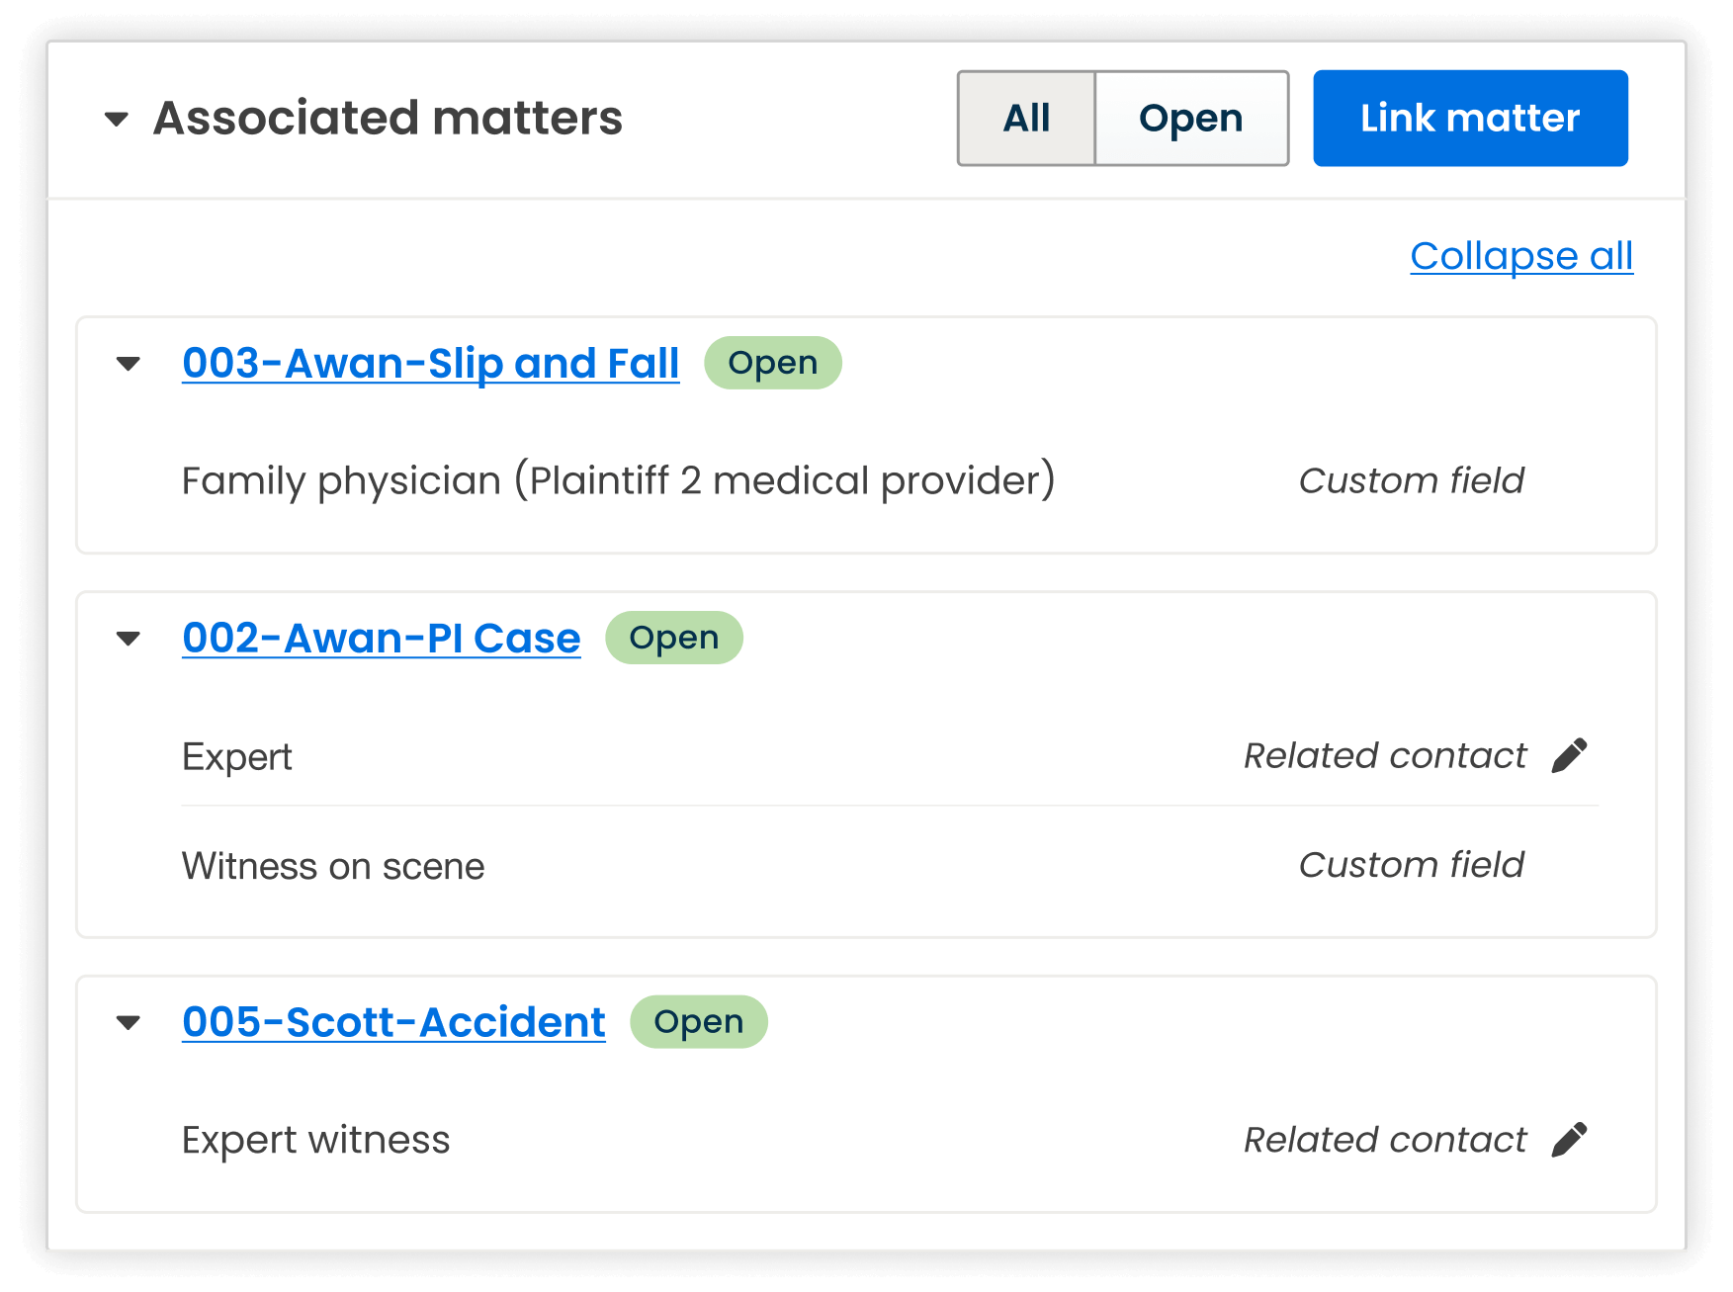
Task: Click the pencil icon under 005-Scott-Accident
Action: pos(1569,1138)
